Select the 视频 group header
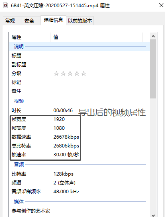Viewport: 165px width, 217px height. [x=79, y=101]
